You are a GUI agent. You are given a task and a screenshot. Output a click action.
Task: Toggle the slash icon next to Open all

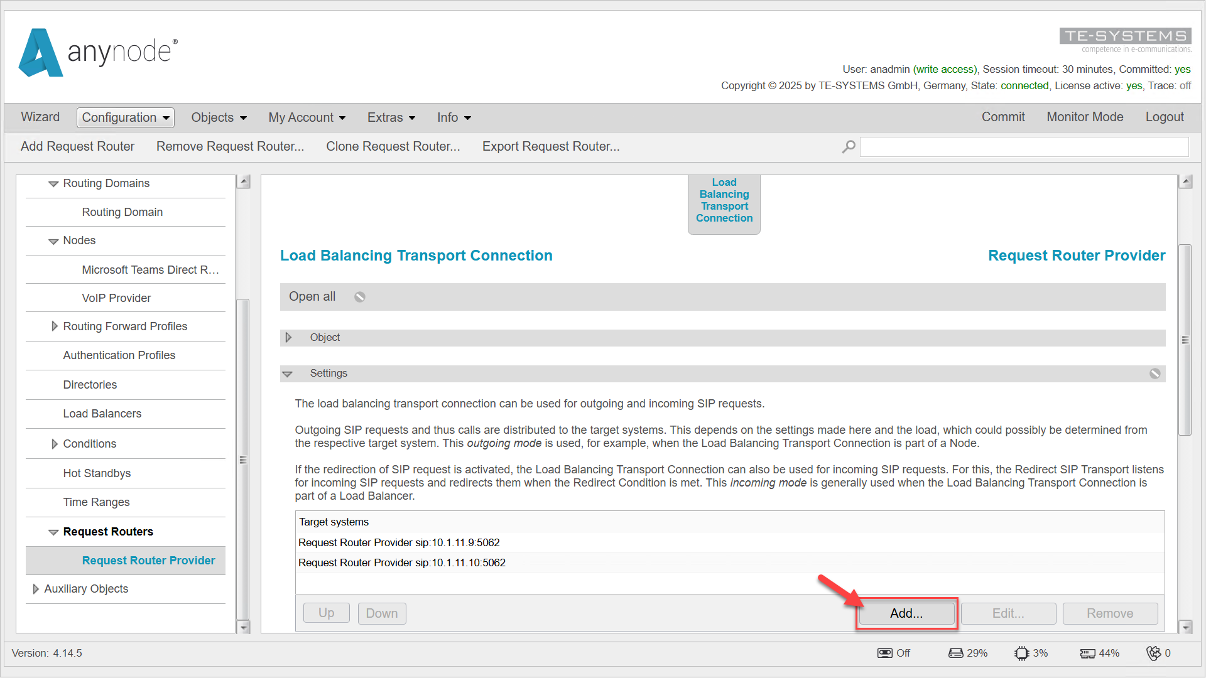359,296
